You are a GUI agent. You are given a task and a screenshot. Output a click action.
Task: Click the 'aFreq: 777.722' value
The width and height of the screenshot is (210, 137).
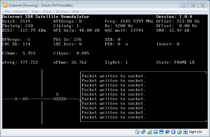[x=20, y=62]
